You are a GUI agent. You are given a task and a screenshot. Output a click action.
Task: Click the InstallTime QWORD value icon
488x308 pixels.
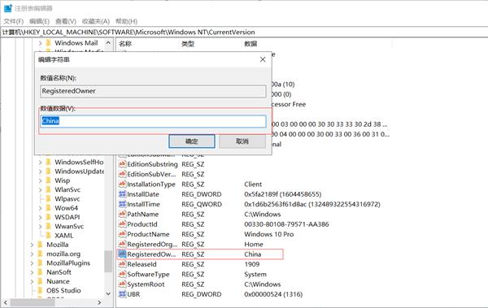tap(122, 205)
